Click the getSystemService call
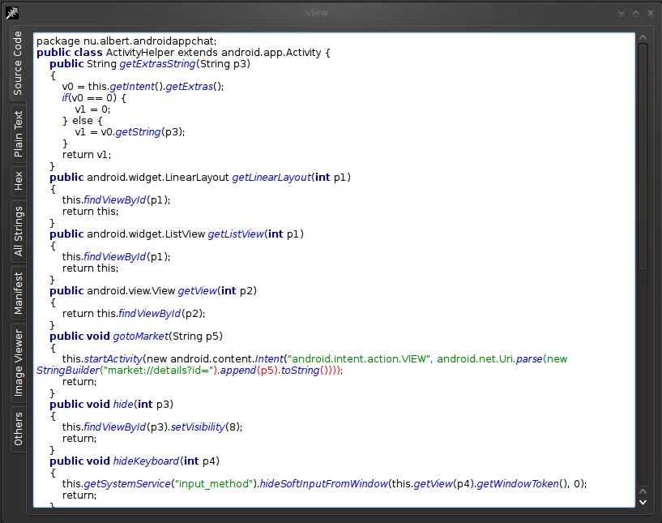Screen dimensions: 662x523 click(127, 484)
